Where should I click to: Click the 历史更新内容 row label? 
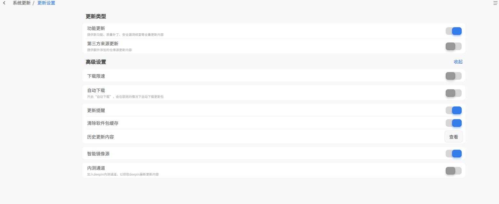(101, 137)
